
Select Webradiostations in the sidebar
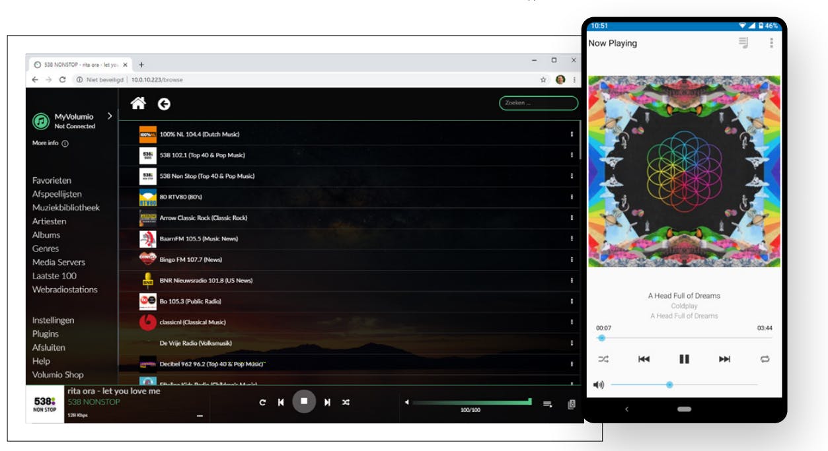[65, 289]
